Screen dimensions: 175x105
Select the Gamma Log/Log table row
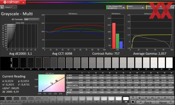coord(120,85)
